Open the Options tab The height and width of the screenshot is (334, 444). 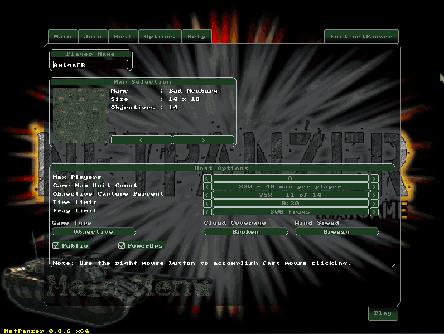(x=160, y=36)
